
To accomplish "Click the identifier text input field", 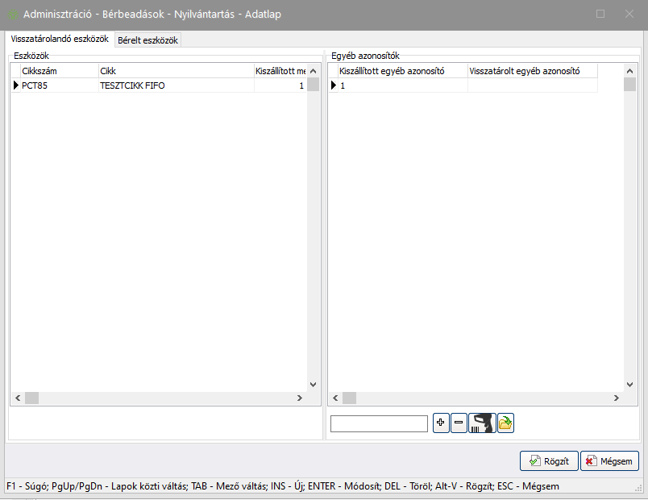I will coord(379,423).
